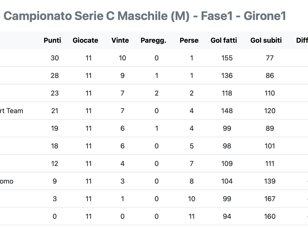Image resolution: width=308 pixels, height=231 pixels.
Task: Click the 148 goals scored value
Action: coord(227,111)
